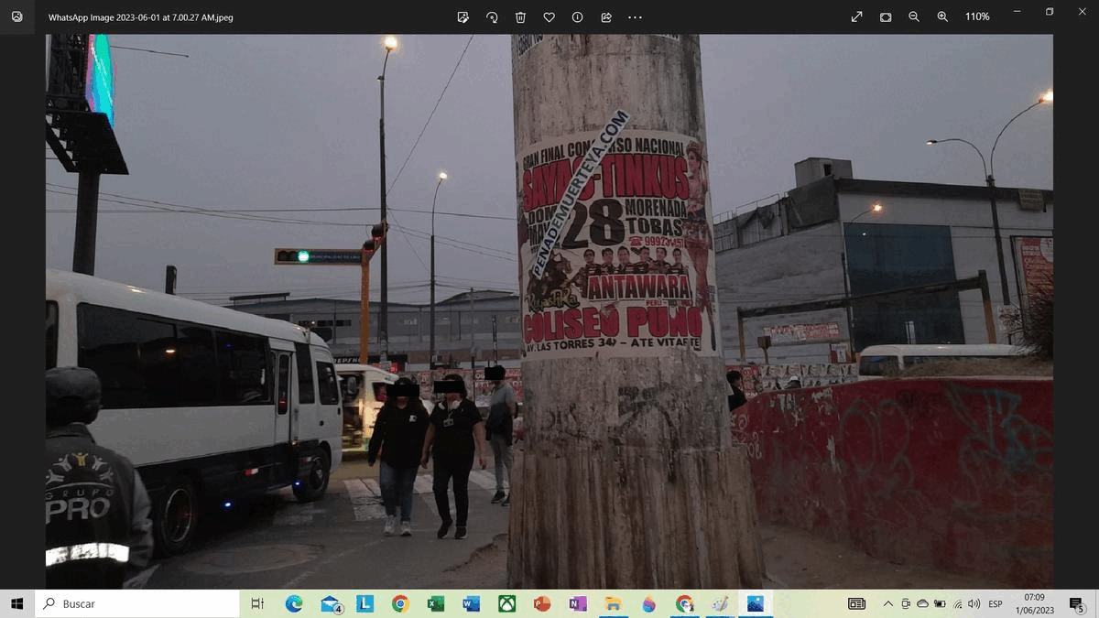
Task: Add photo to favorites with heart
Action: pyautogui.click(x=549, y=17)
